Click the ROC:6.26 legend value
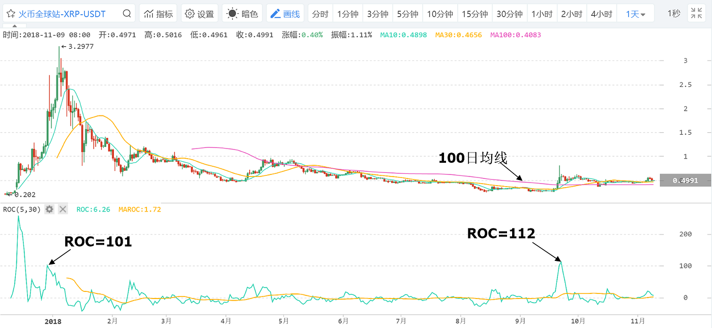This screenshot has width=712, height=328. (x=94, y=209)
